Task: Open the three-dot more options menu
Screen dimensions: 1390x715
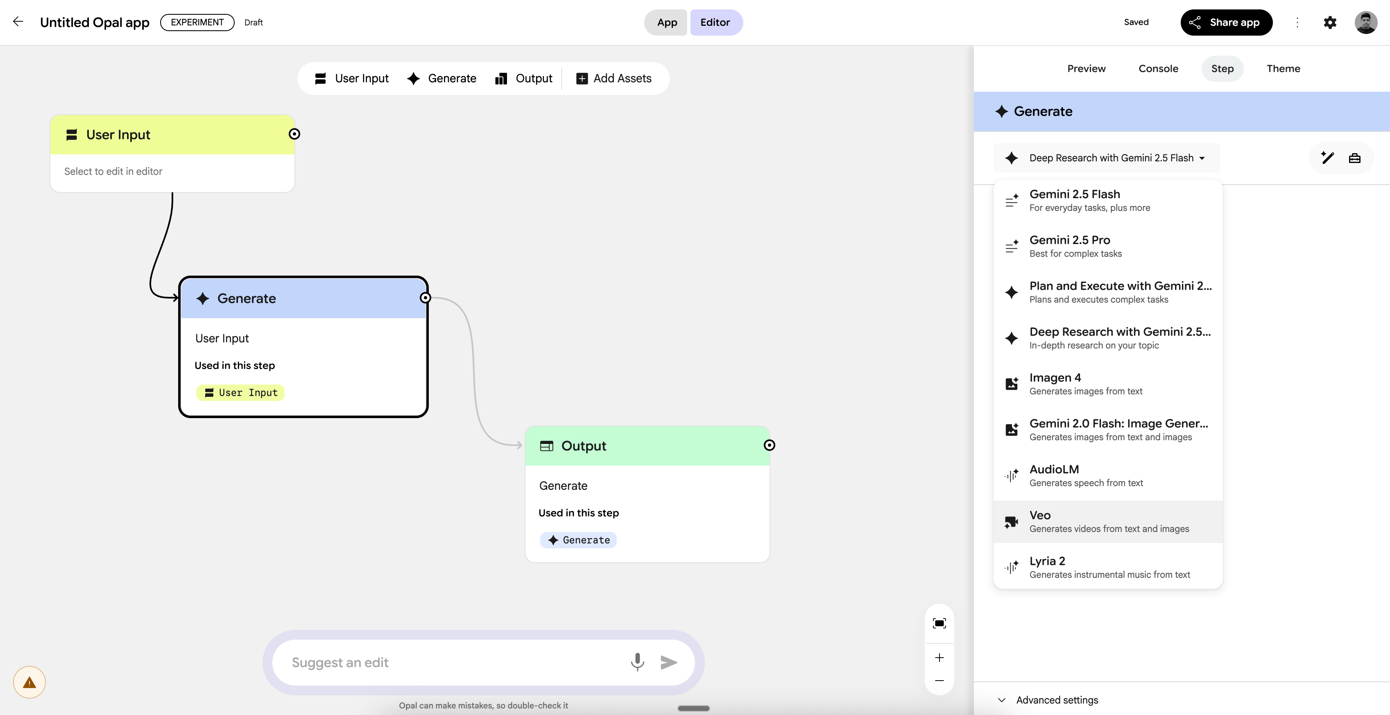Action: pyautogui.click(x=1297, y=22)
